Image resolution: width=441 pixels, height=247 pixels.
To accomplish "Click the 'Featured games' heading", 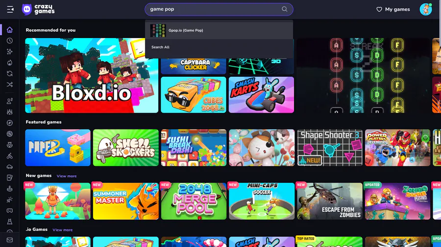I will click(44, 122).
